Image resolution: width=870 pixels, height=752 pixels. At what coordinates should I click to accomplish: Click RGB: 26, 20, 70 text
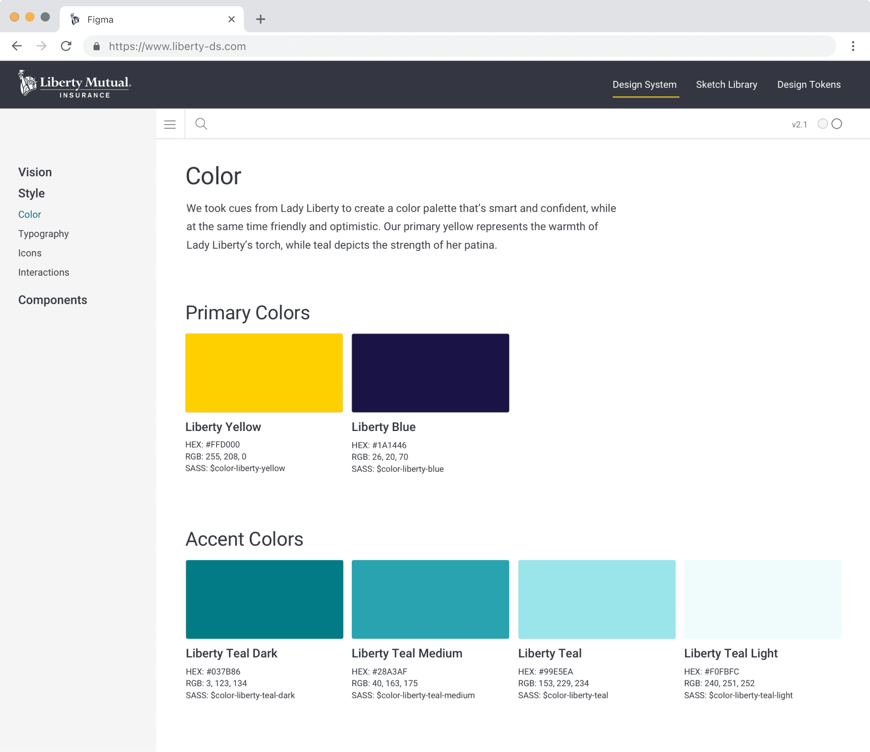point(380,457)
